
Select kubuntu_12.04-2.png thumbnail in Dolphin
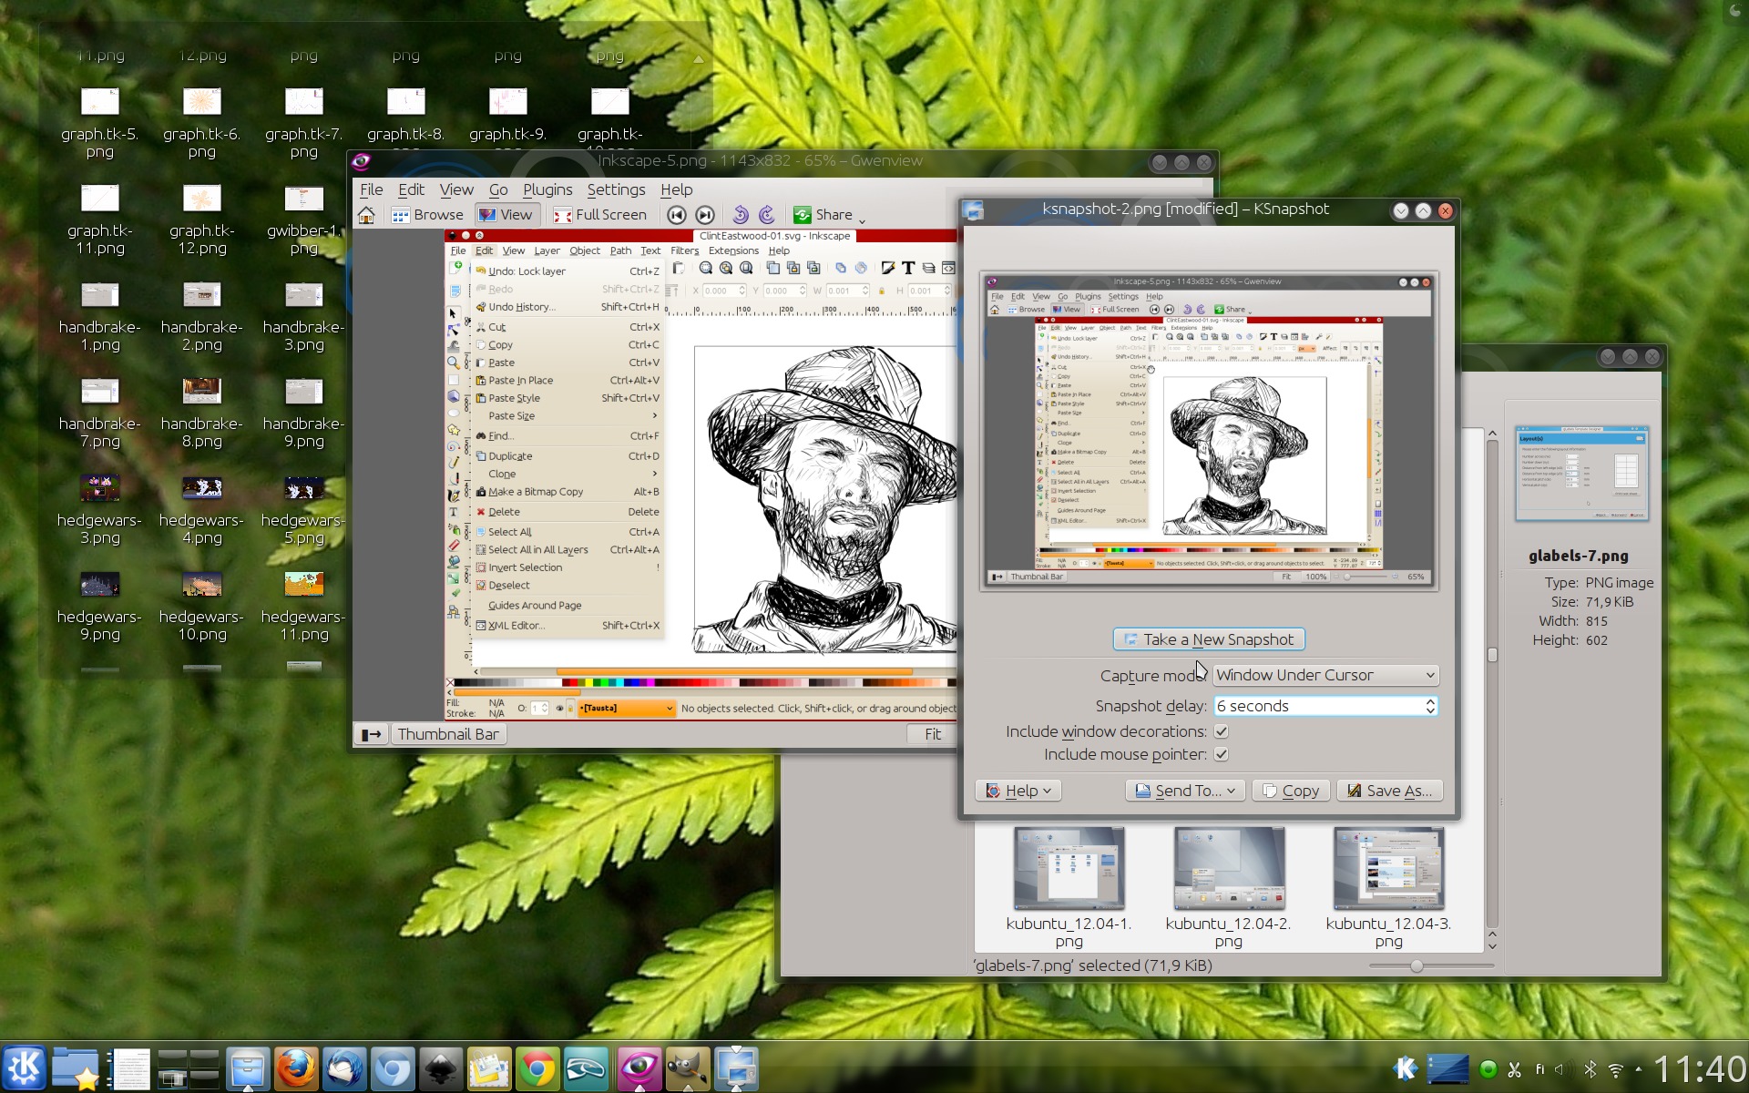(1229, 868)
